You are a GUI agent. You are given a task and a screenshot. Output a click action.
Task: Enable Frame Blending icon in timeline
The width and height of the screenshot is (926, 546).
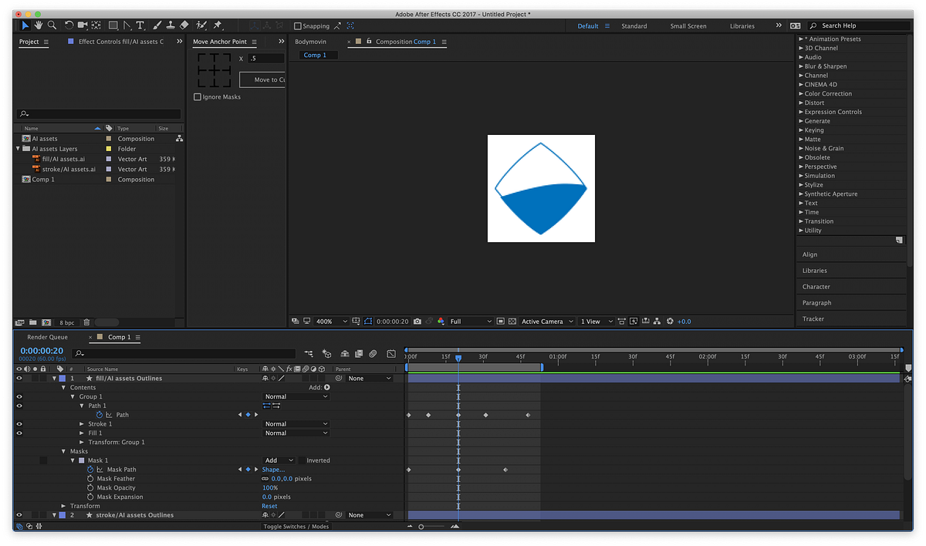[359, 354]
